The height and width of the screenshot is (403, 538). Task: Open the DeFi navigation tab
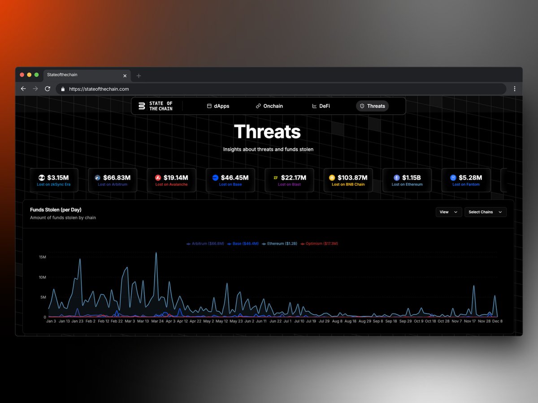point(321,106)
